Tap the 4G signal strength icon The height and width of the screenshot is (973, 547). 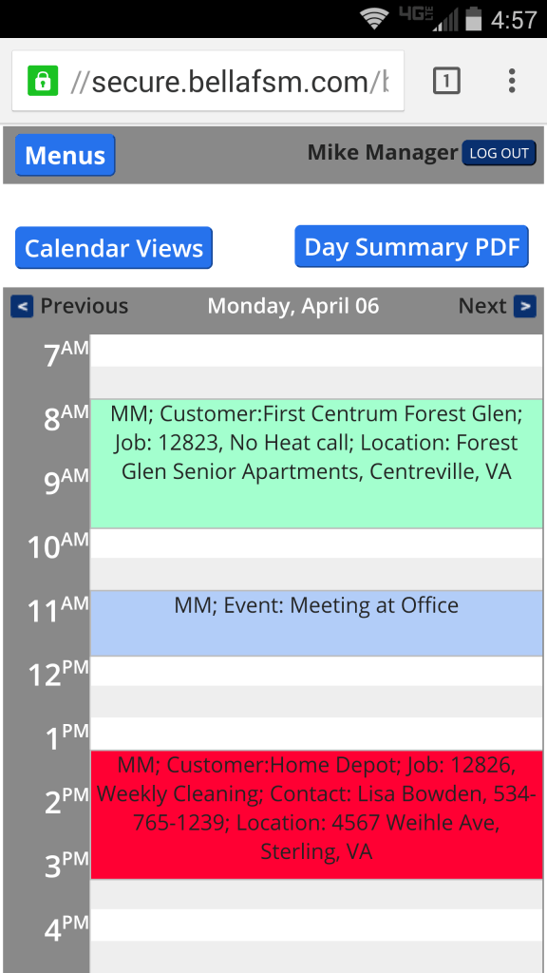[429, 19]
